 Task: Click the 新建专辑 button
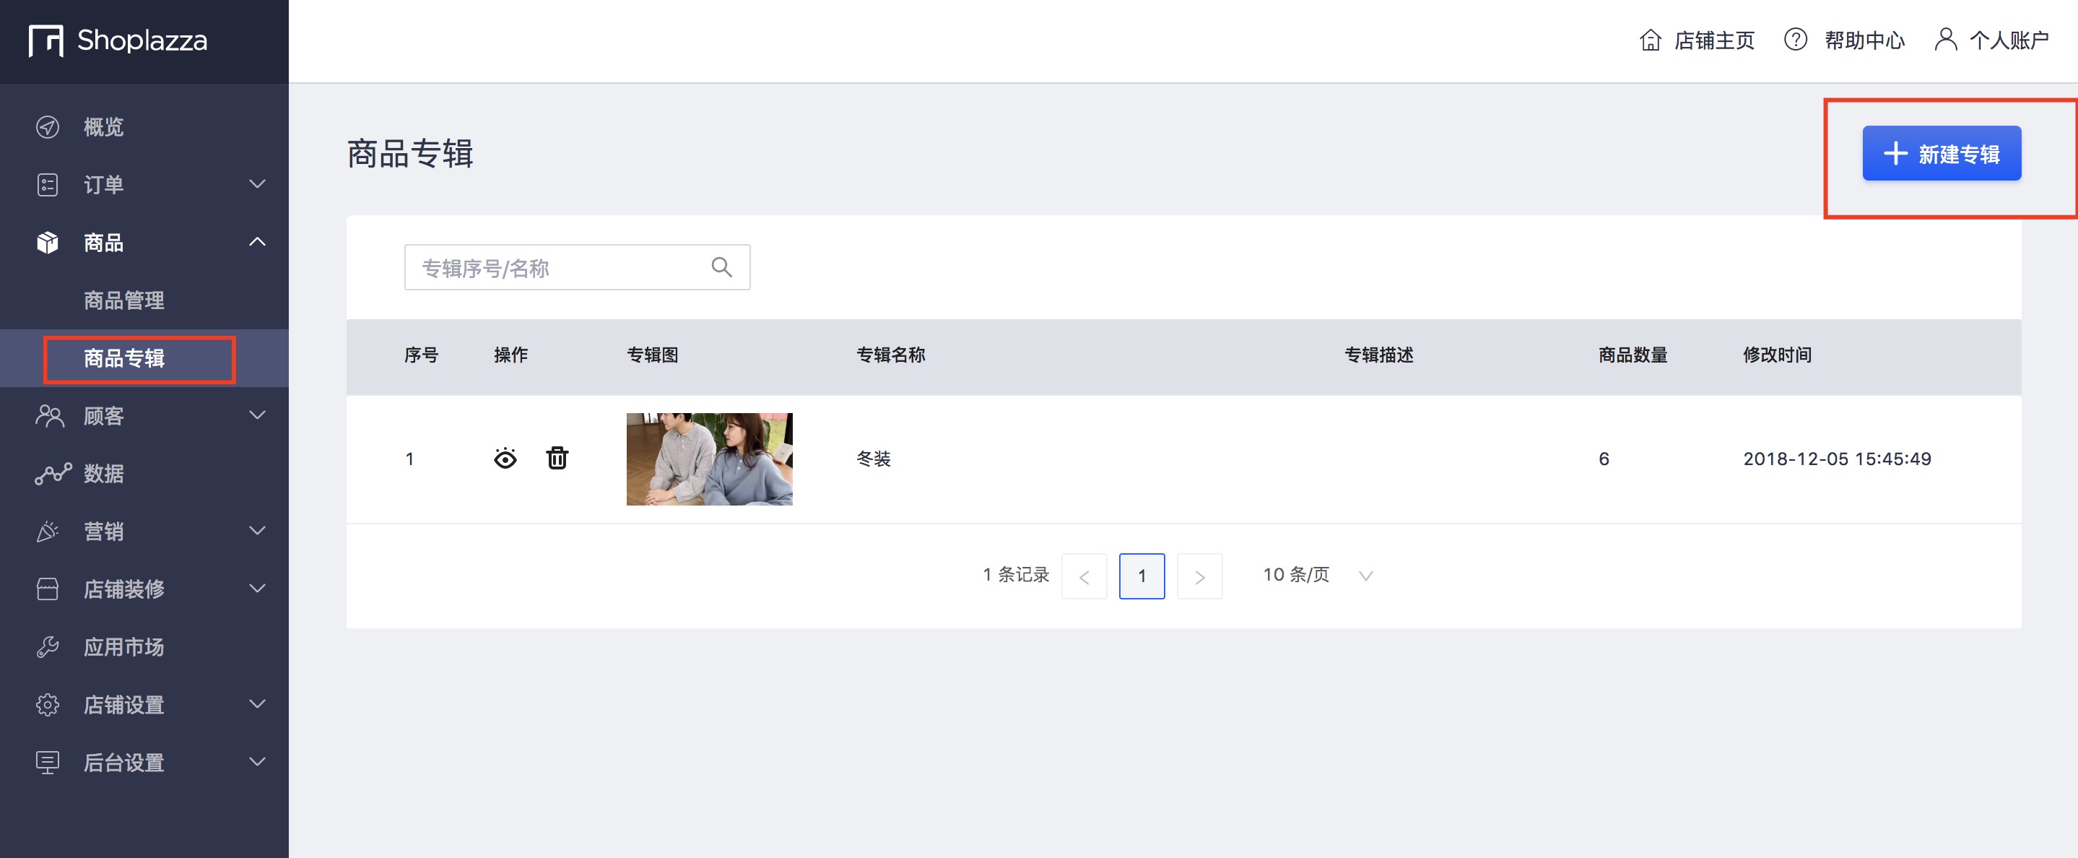tap(1942, 153)
